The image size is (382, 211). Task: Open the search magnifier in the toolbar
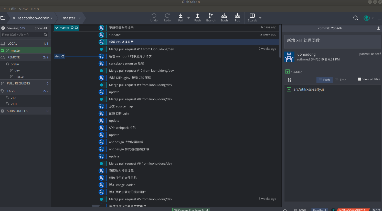[356, 18]
